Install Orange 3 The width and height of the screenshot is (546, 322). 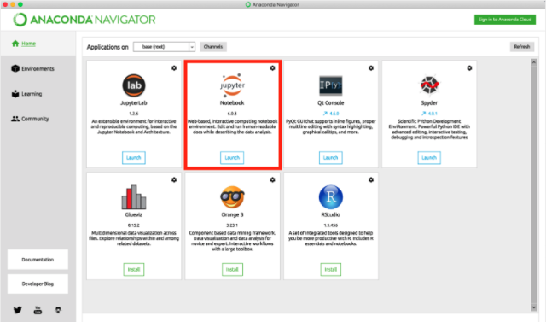(232, 269)
